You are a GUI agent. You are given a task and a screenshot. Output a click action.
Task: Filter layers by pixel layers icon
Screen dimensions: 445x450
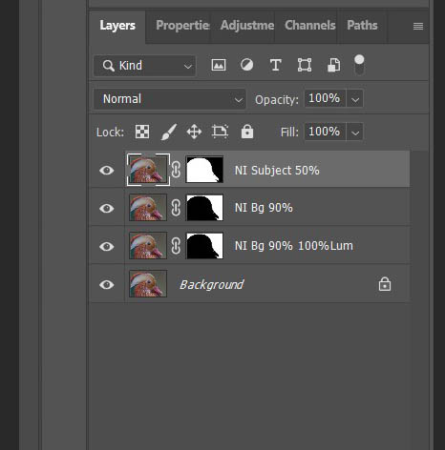click(x=219, y=65)
